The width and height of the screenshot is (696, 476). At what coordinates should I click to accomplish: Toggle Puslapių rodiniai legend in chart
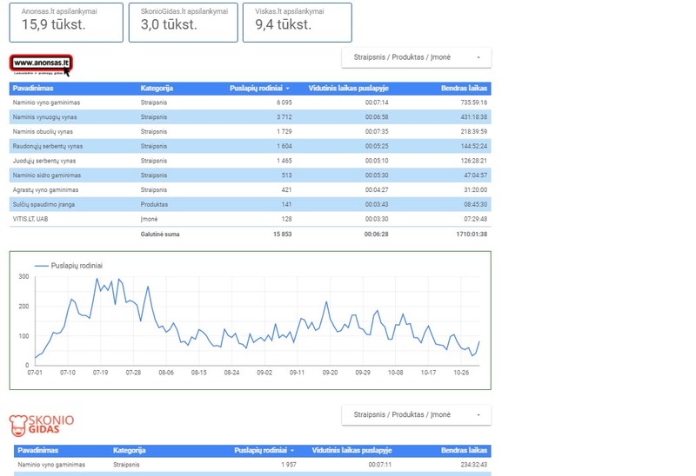coord(69,266)
